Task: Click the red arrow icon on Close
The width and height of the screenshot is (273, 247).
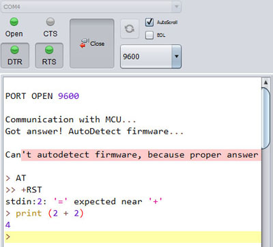Action: click(x=83, y=45)
